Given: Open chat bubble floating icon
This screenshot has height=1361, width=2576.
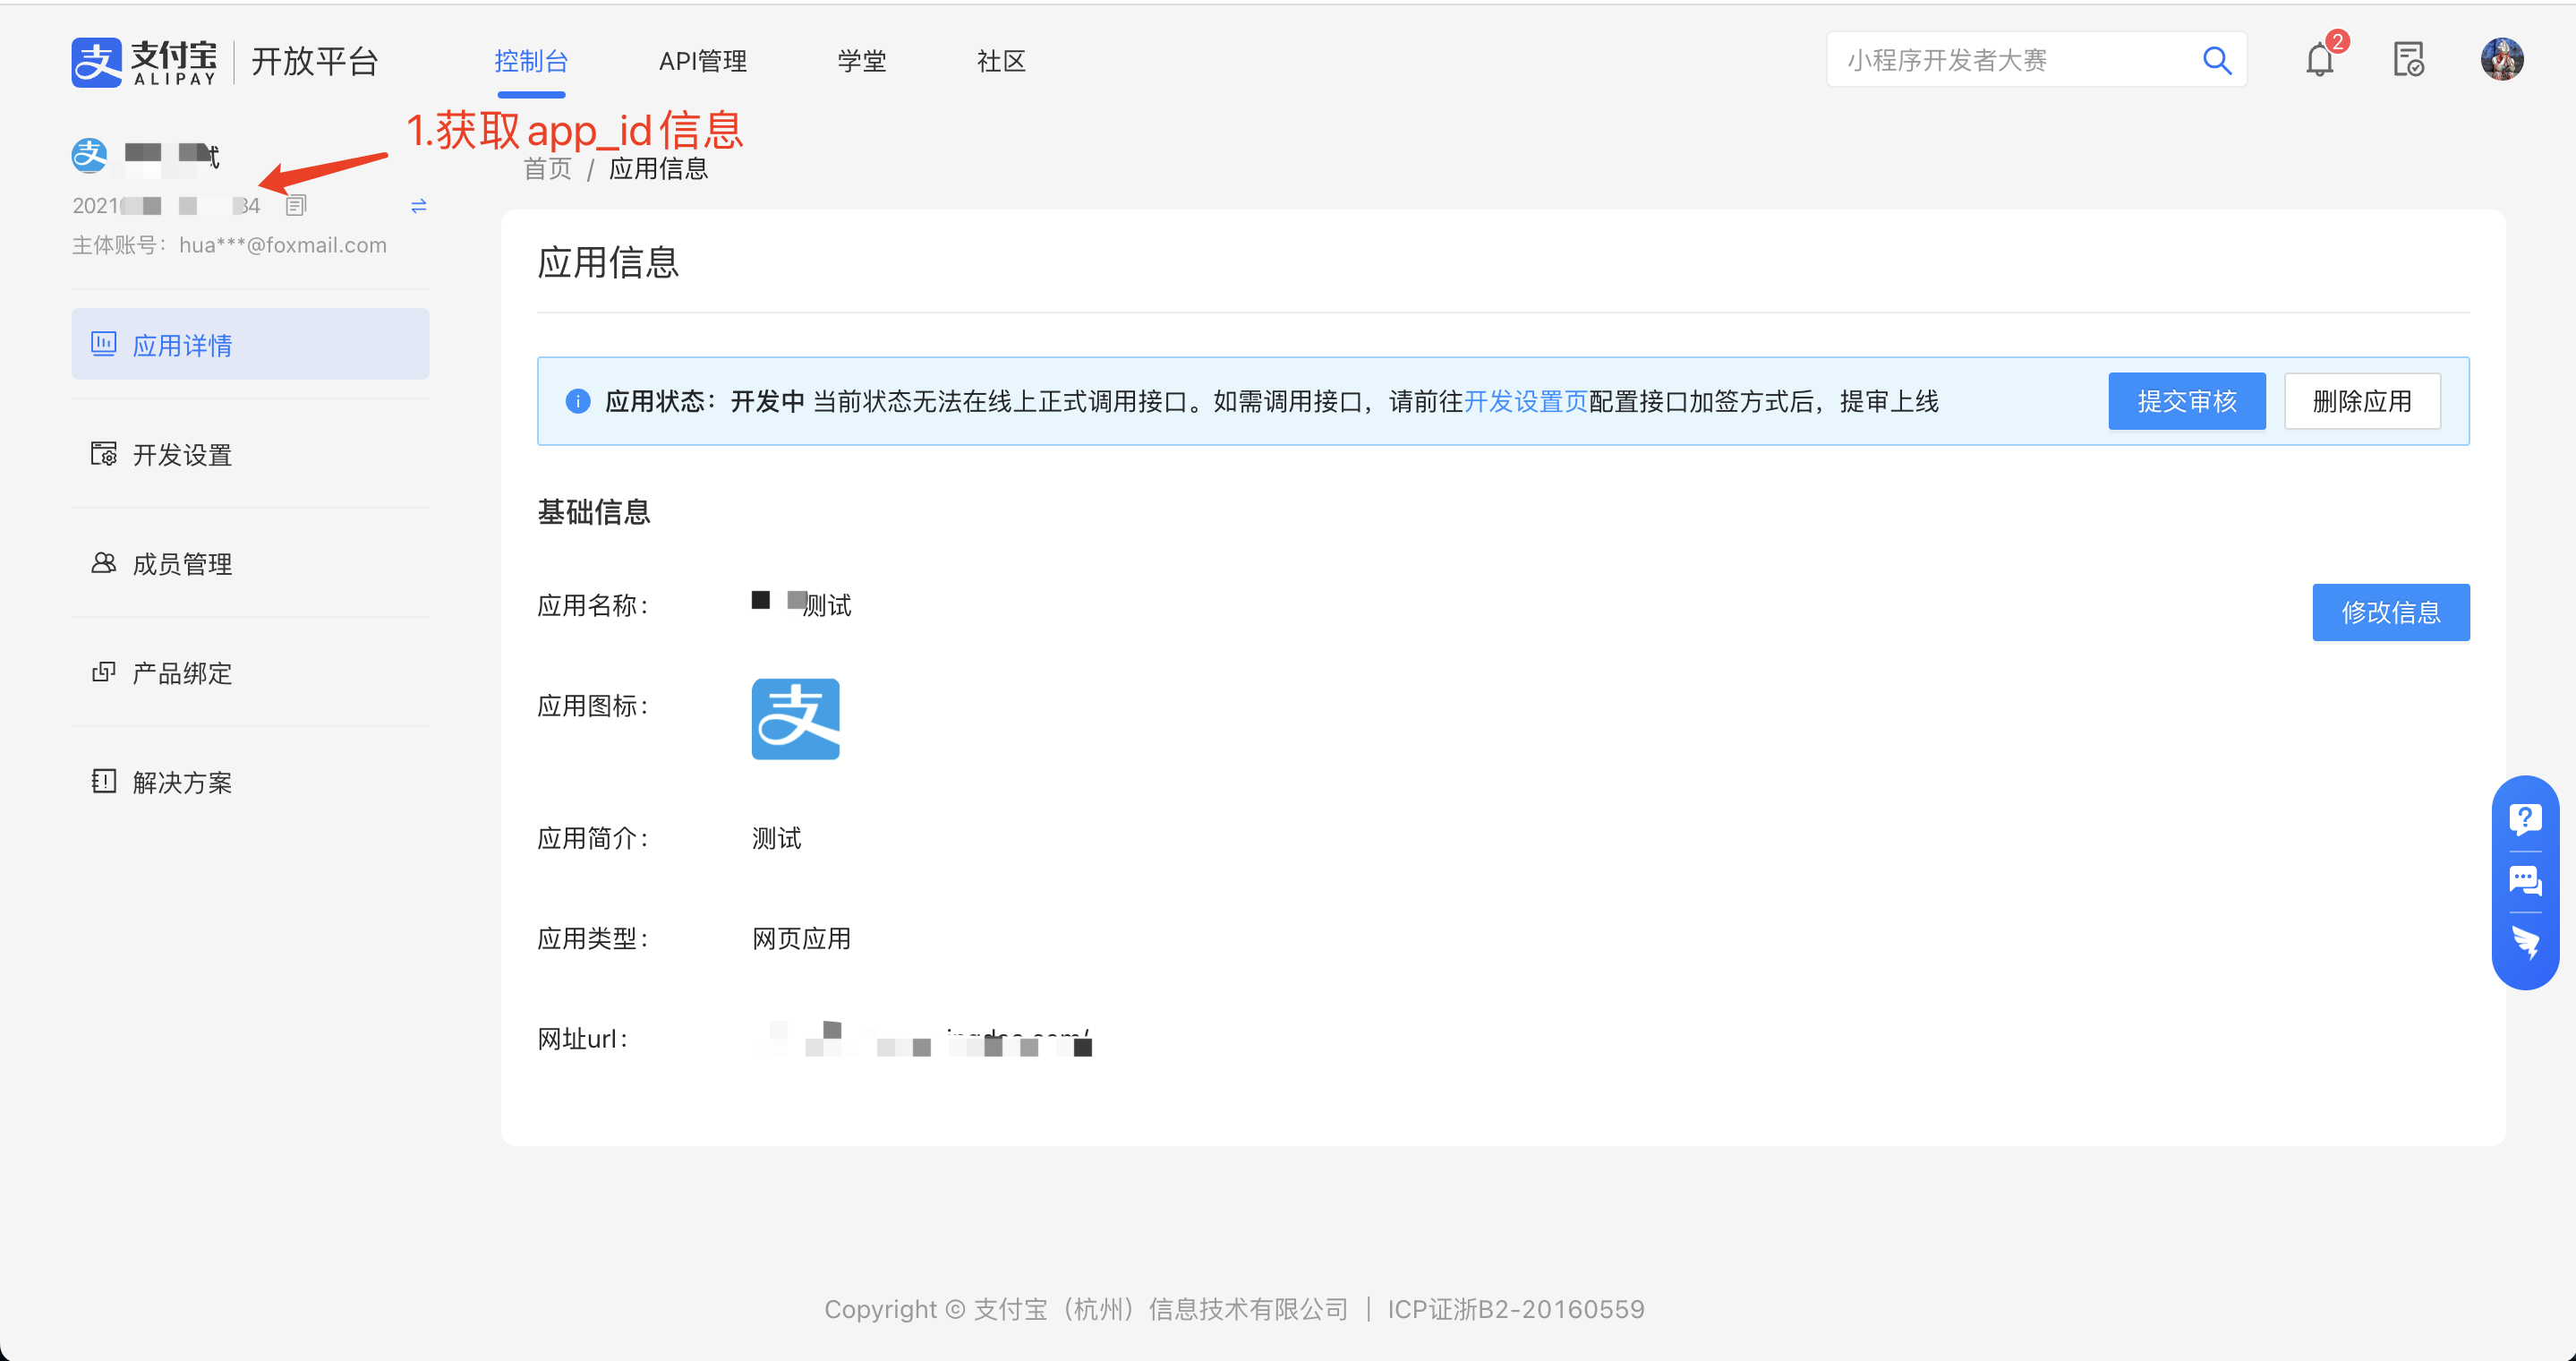Looking at the screenshot, I should 2524,881.
